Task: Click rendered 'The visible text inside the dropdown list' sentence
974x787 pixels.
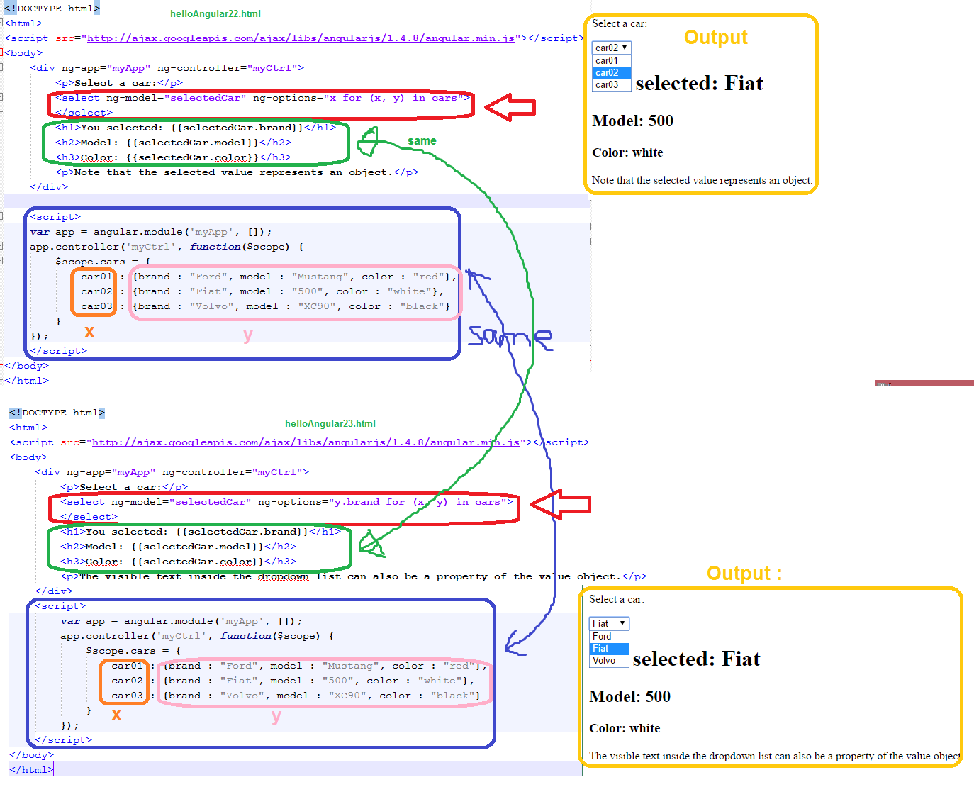Action: coord(775,757)
